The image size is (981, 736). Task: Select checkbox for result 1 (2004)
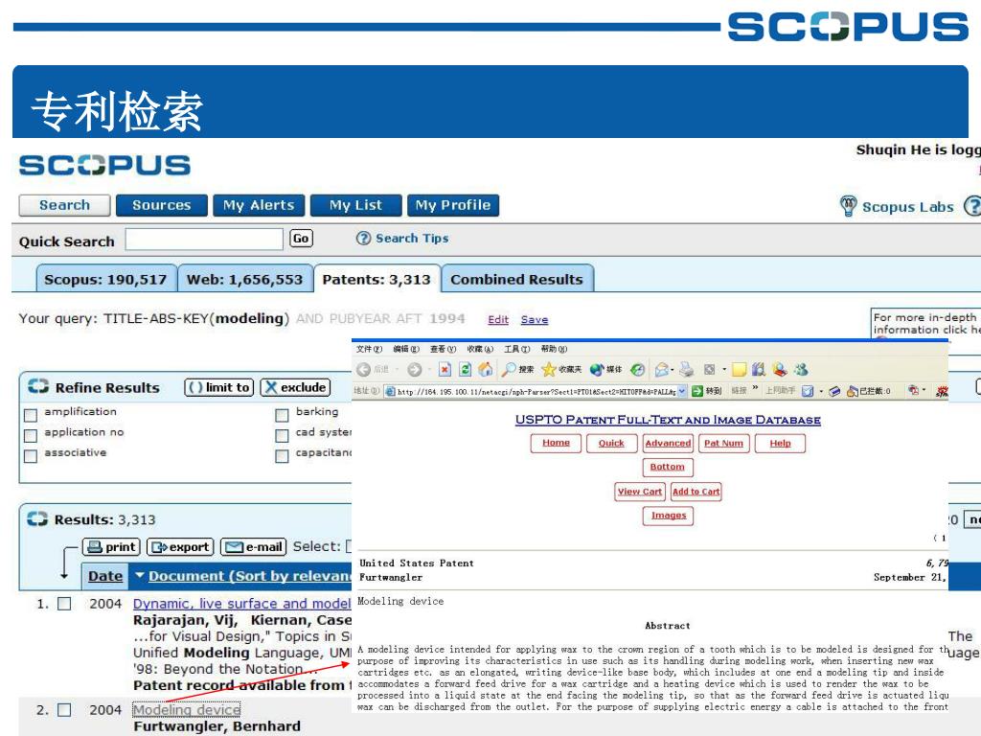tap(64, 604)
